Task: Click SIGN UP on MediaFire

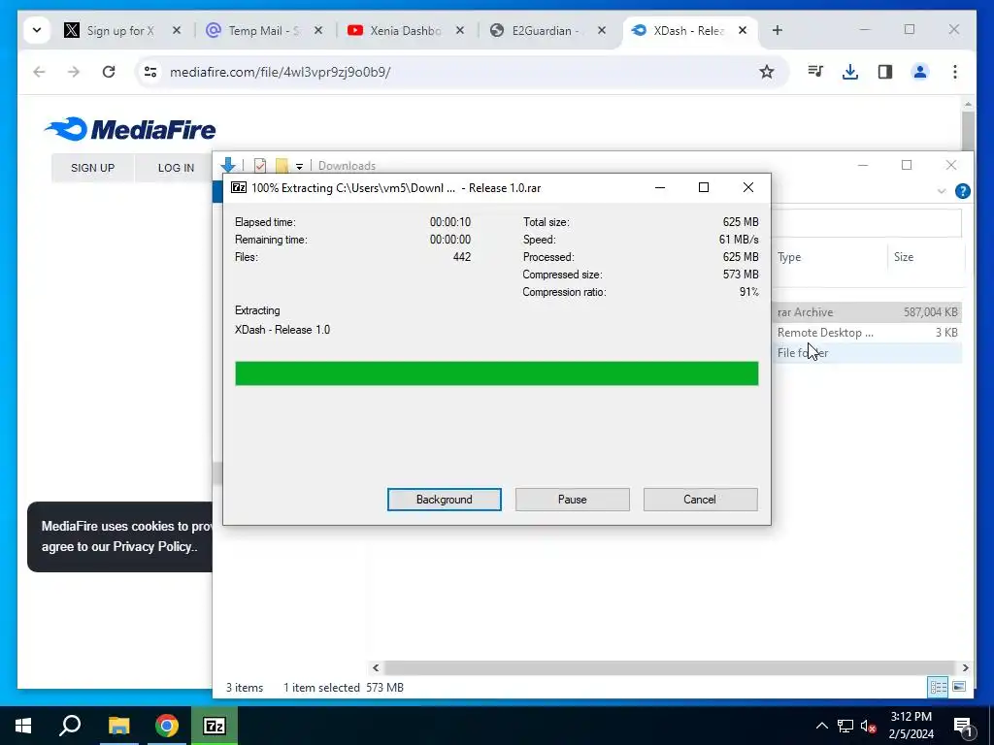Action: [92, 168]
